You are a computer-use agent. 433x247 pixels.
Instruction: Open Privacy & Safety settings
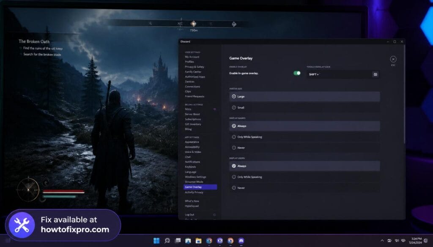click(x=195, y=67)
